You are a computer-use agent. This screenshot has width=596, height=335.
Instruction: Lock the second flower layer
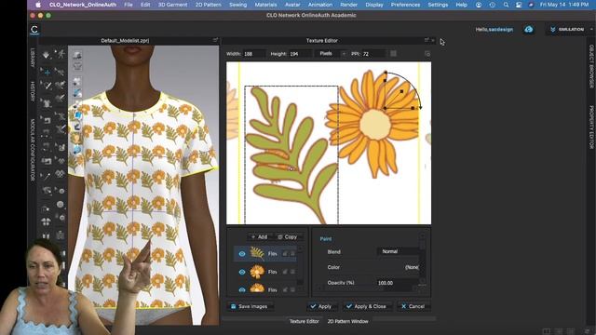pos(285,272)
